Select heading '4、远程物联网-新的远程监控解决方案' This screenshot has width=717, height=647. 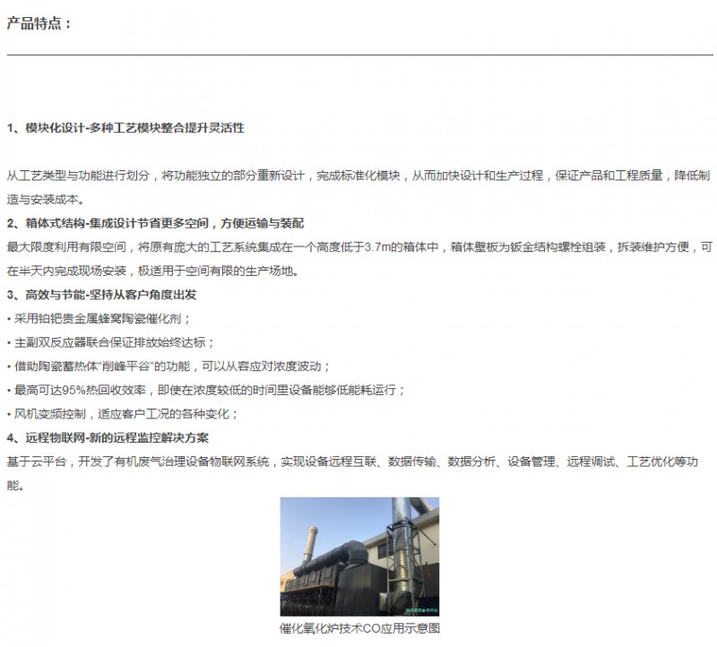(x=108, y=437)
